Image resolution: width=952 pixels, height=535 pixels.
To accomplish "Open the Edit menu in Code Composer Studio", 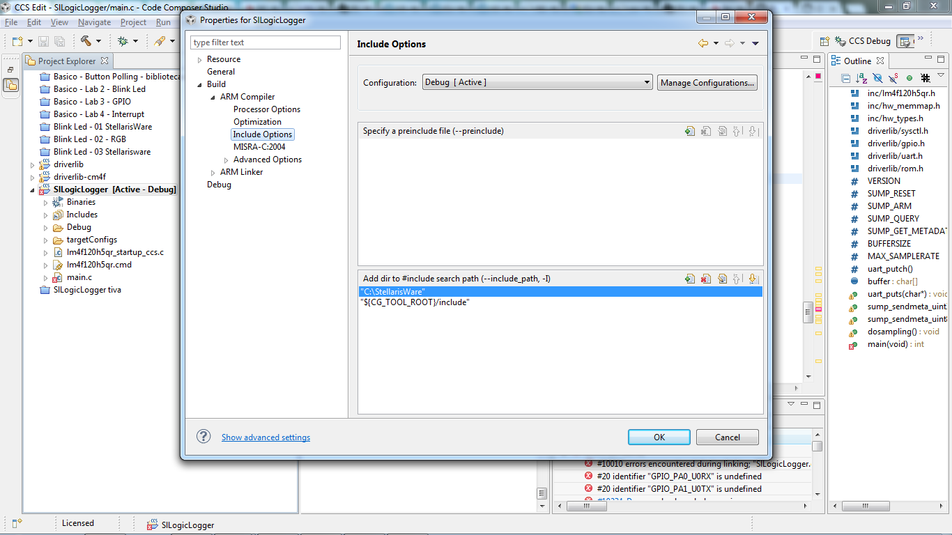I will (34, 22).
